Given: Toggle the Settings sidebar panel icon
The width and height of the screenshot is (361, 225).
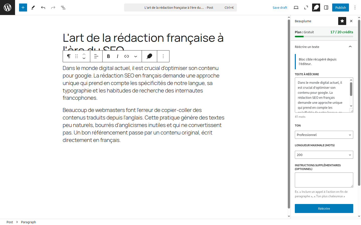Looking at the screenshot, I should [326, 7].
